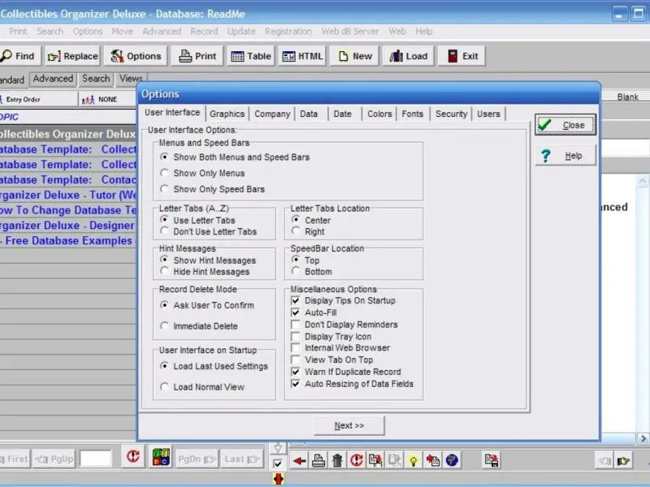Check the Internal Web Browser option
Image resolution: width=650 pixels, height=487 pixels.
pyautogui.click(x=296, y=348)
